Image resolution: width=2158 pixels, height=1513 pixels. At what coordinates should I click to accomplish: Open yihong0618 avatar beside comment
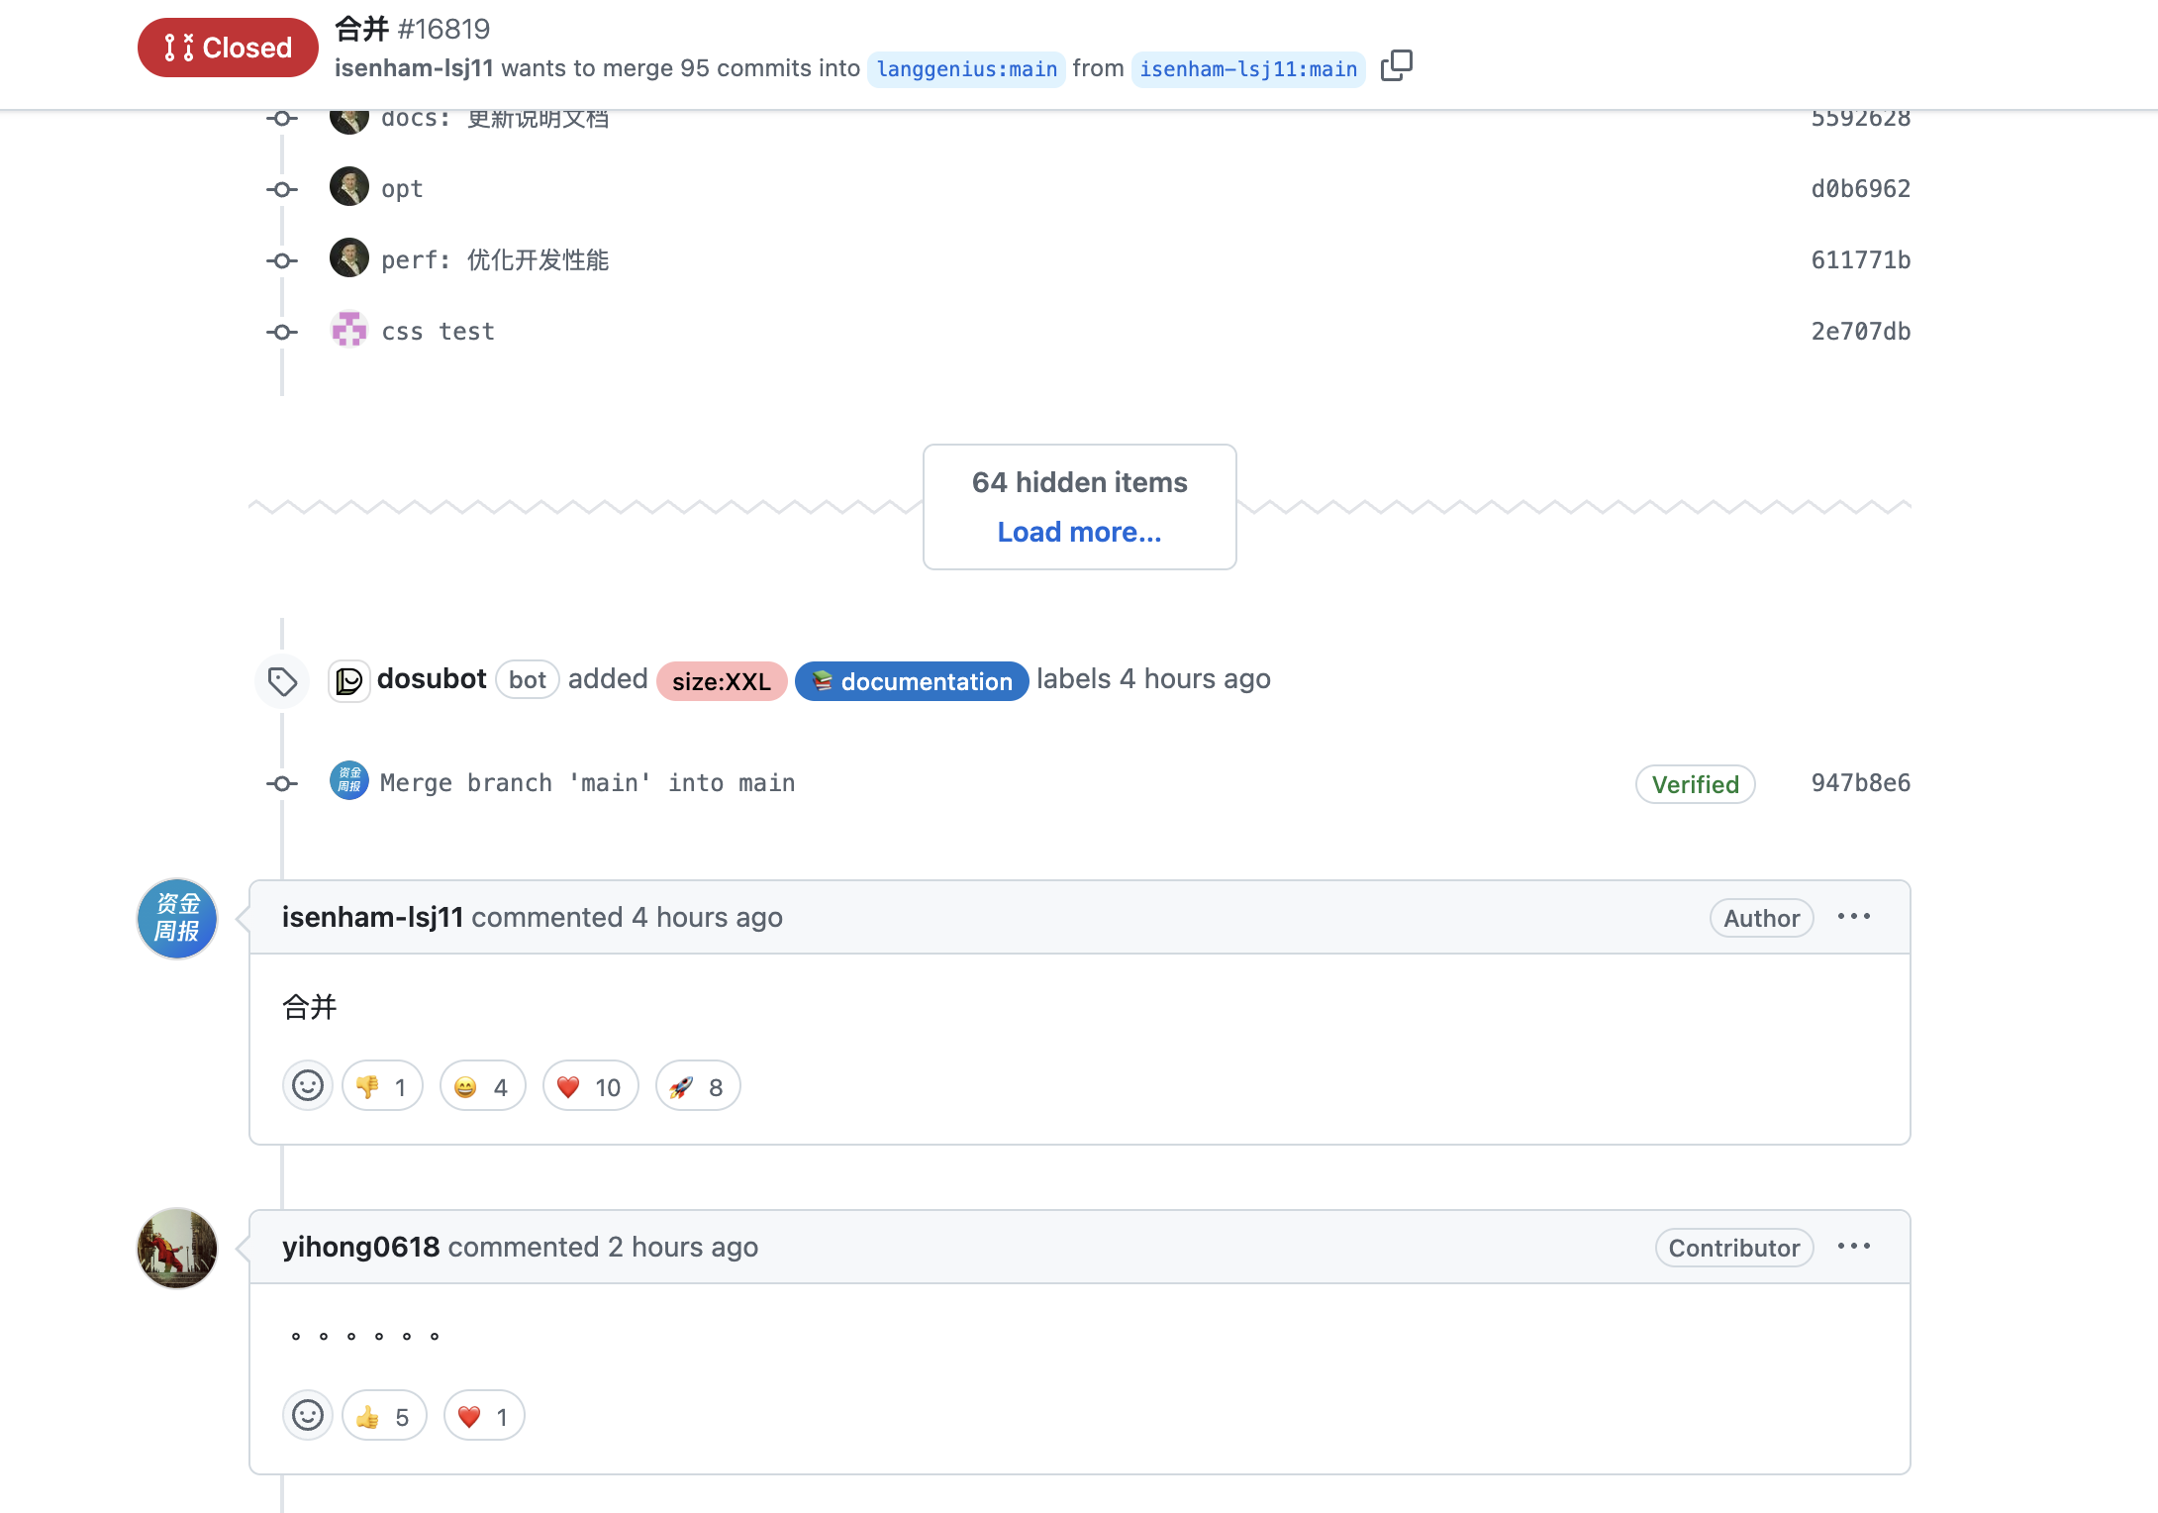point(177,1249)
